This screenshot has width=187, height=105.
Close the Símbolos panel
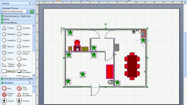(33, 83)
